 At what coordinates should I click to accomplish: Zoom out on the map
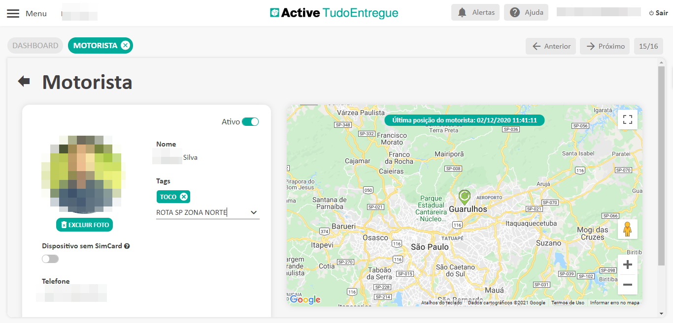627,285
